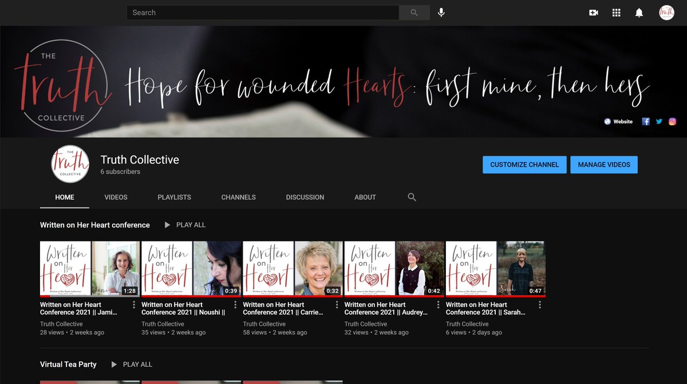This screenshot has height=384, width=687.
Task: Open the Written on Her Heart conference section title
Action: [95, 225]
